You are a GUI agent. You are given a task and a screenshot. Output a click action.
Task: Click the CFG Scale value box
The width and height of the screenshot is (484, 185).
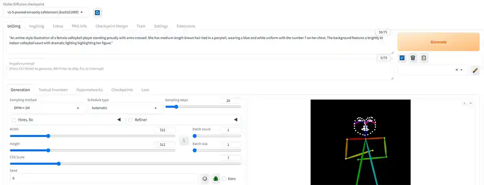click(x=231, y=158)
